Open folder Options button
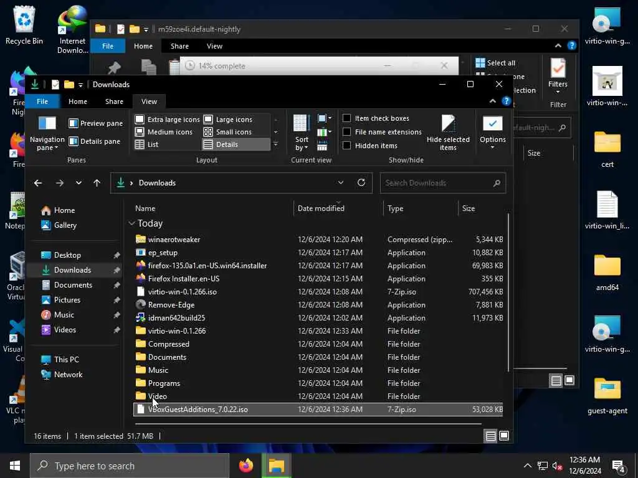This screenshot has height=478, width=638. (x=492, y=133)
